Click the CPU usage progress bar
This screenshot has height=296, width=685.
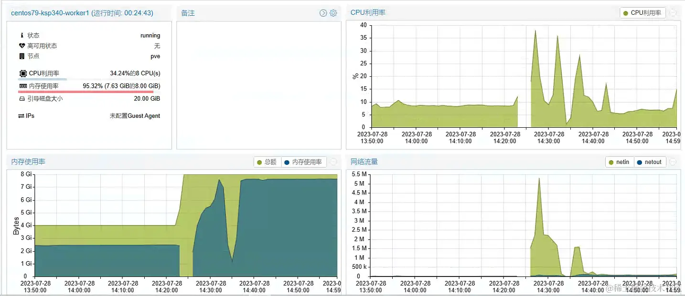coord(89,79)
